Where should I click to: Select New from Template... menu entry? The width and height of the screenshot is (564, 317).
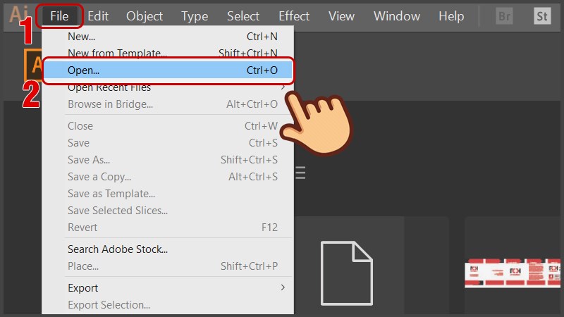(x=118, y=53)
